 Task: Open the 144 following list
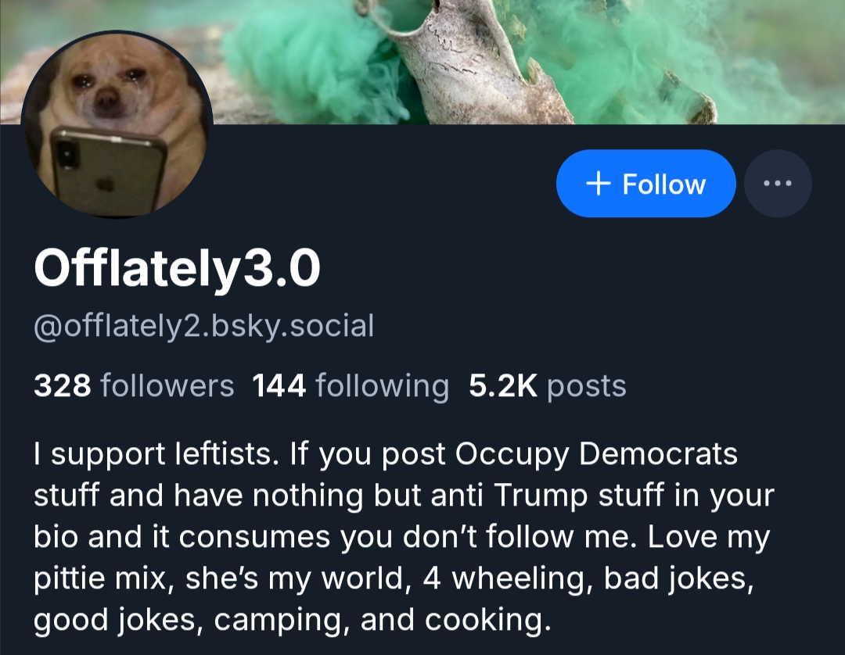351,385
